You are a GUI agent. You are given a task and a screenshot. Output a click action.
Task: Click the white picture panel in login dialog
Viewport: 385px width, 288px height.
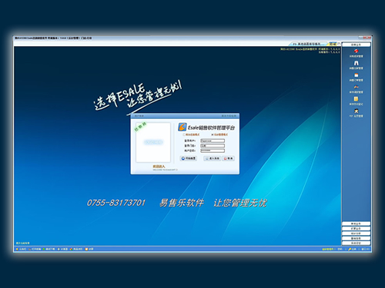[x=153, y=142]
